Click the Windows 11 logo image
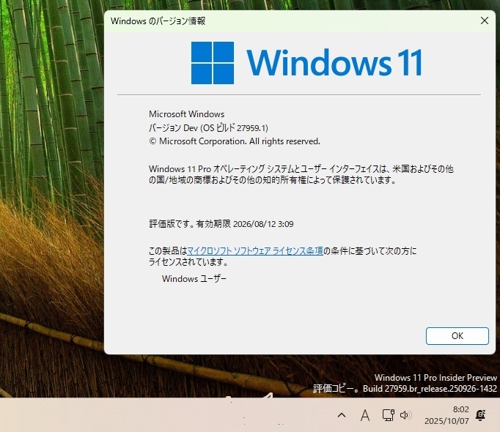Viewport: 500px width, 432px height. click(x=306, y=63)
